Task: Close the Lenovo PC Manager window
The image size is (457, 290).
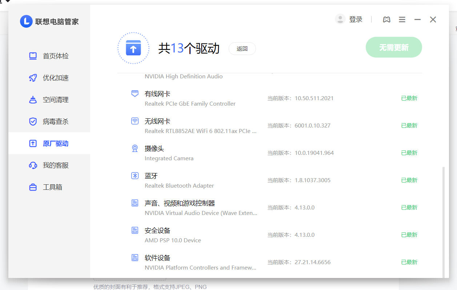Action: point(433,20)
